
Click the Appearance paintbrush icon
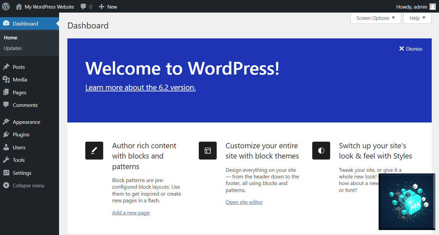(x=6, y=122)
